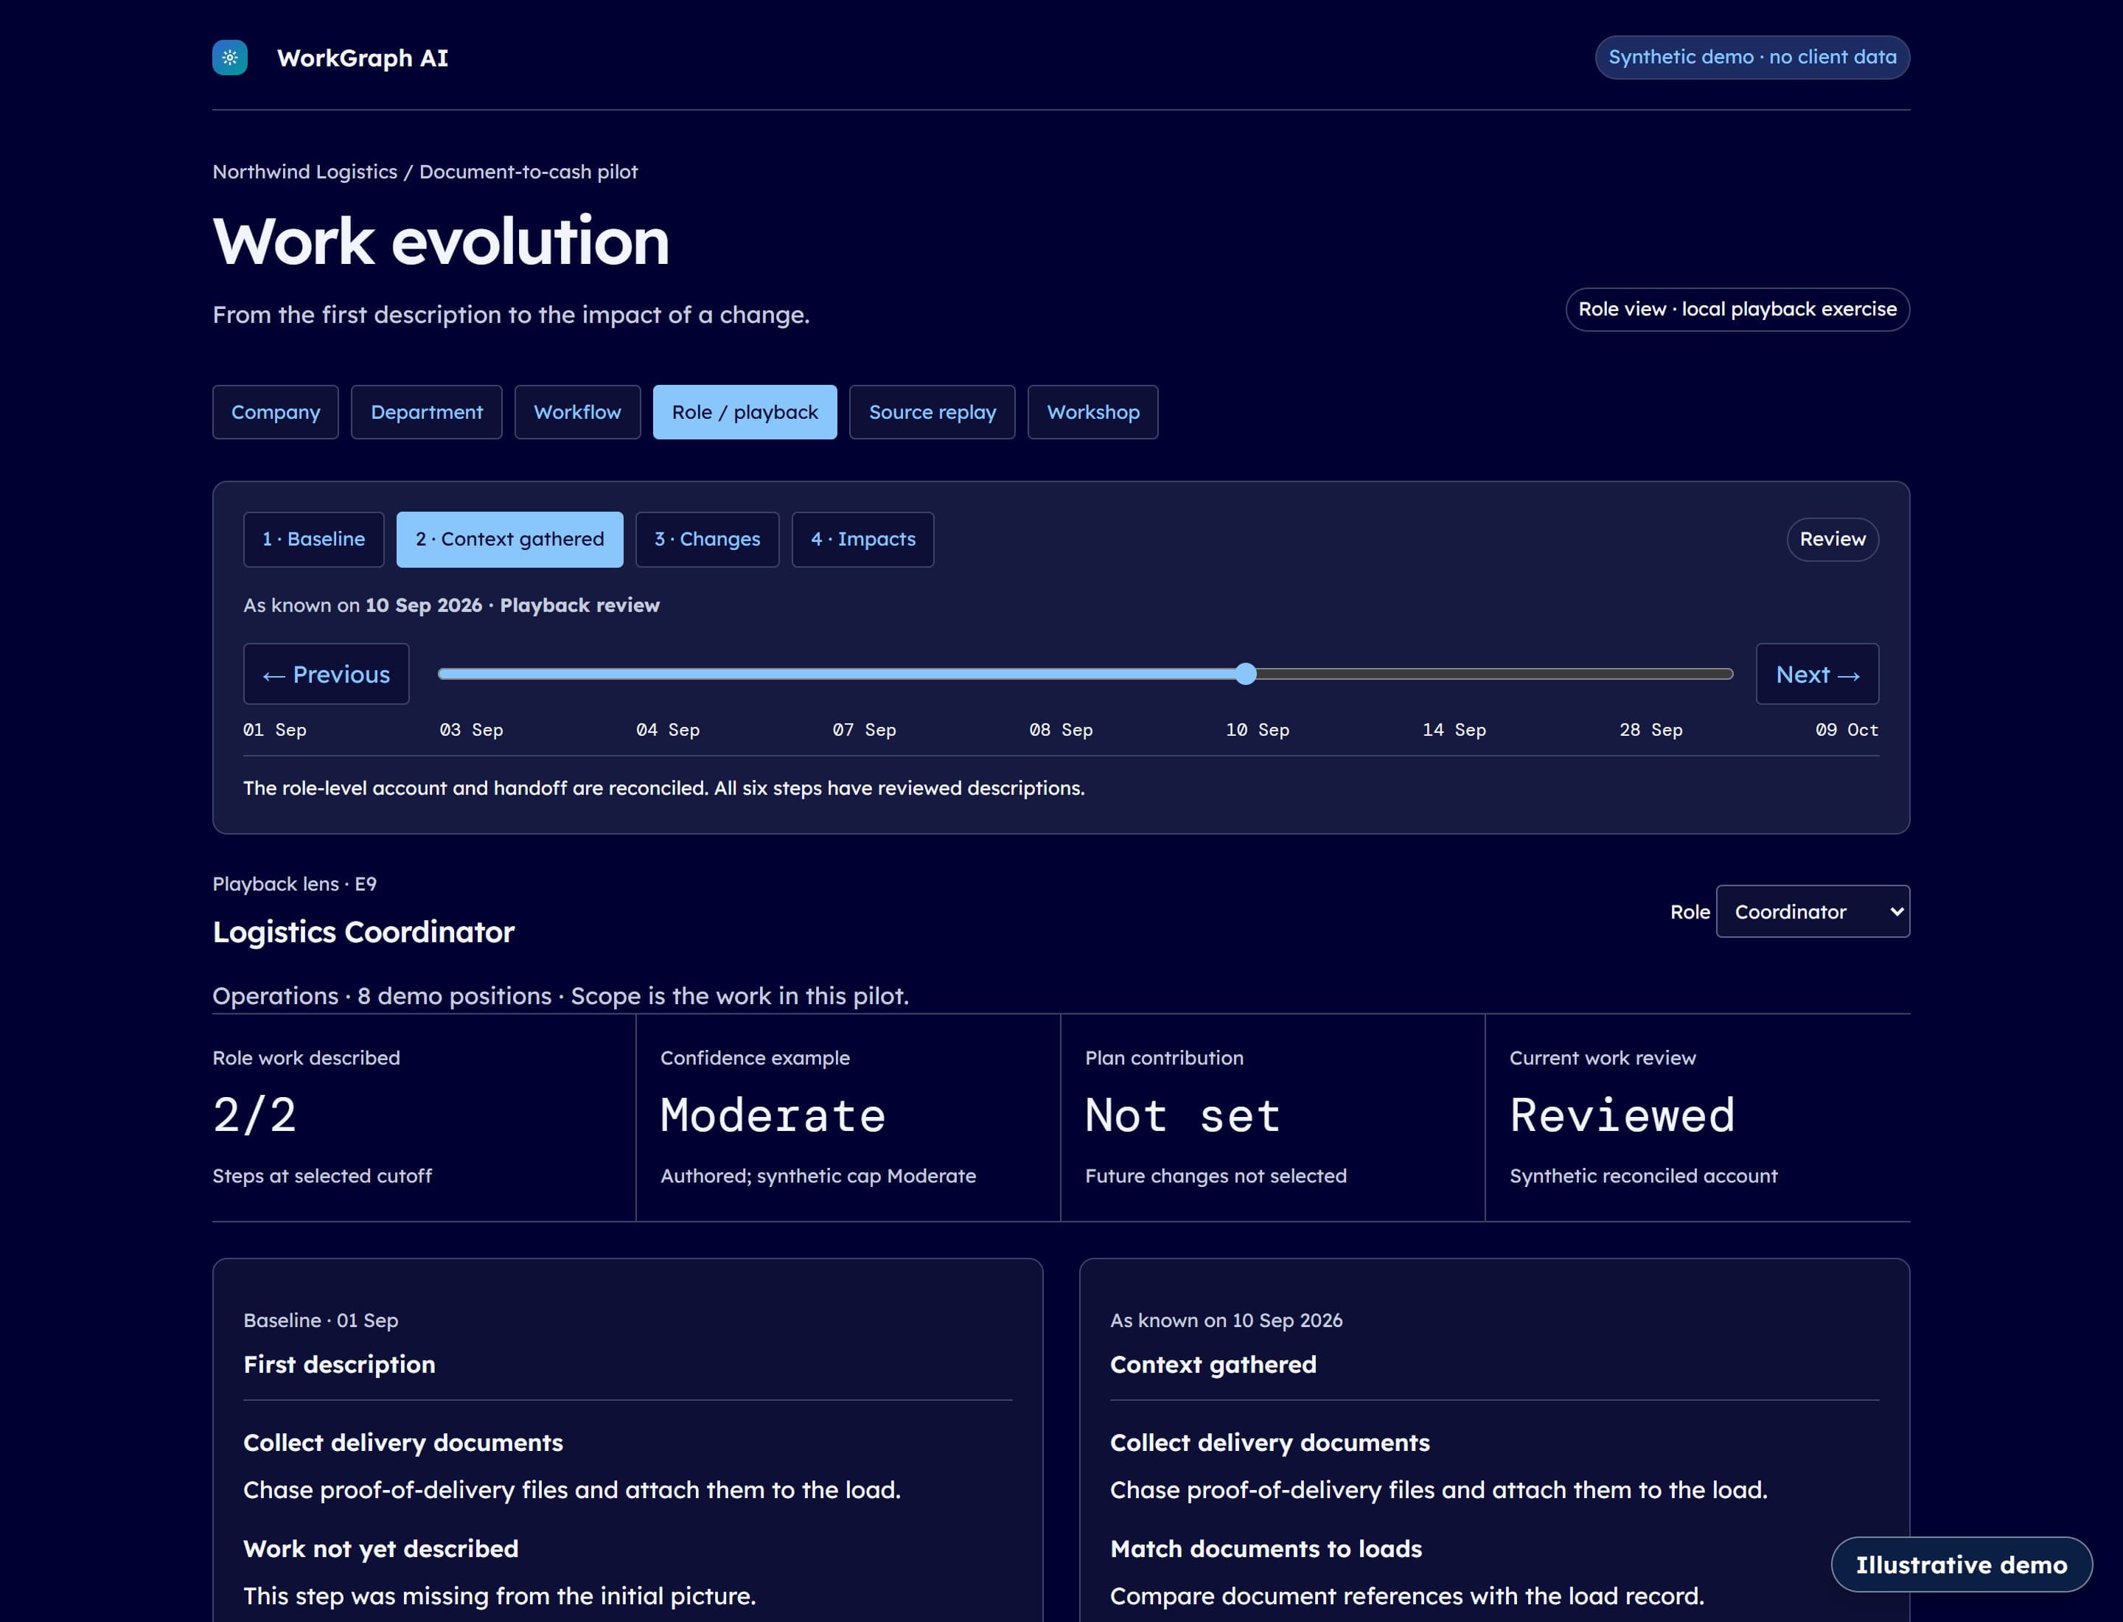Switch to the Department tab
2123x1622 pixels.
pos(427,412)
